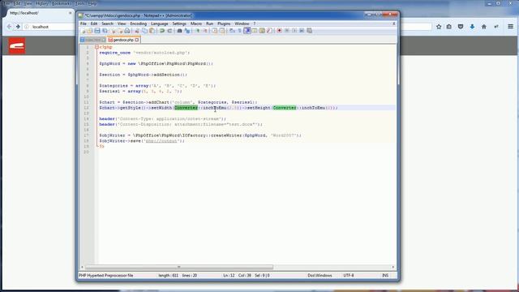
Task: Open the Search menu
Action: (x=107, y=24)
